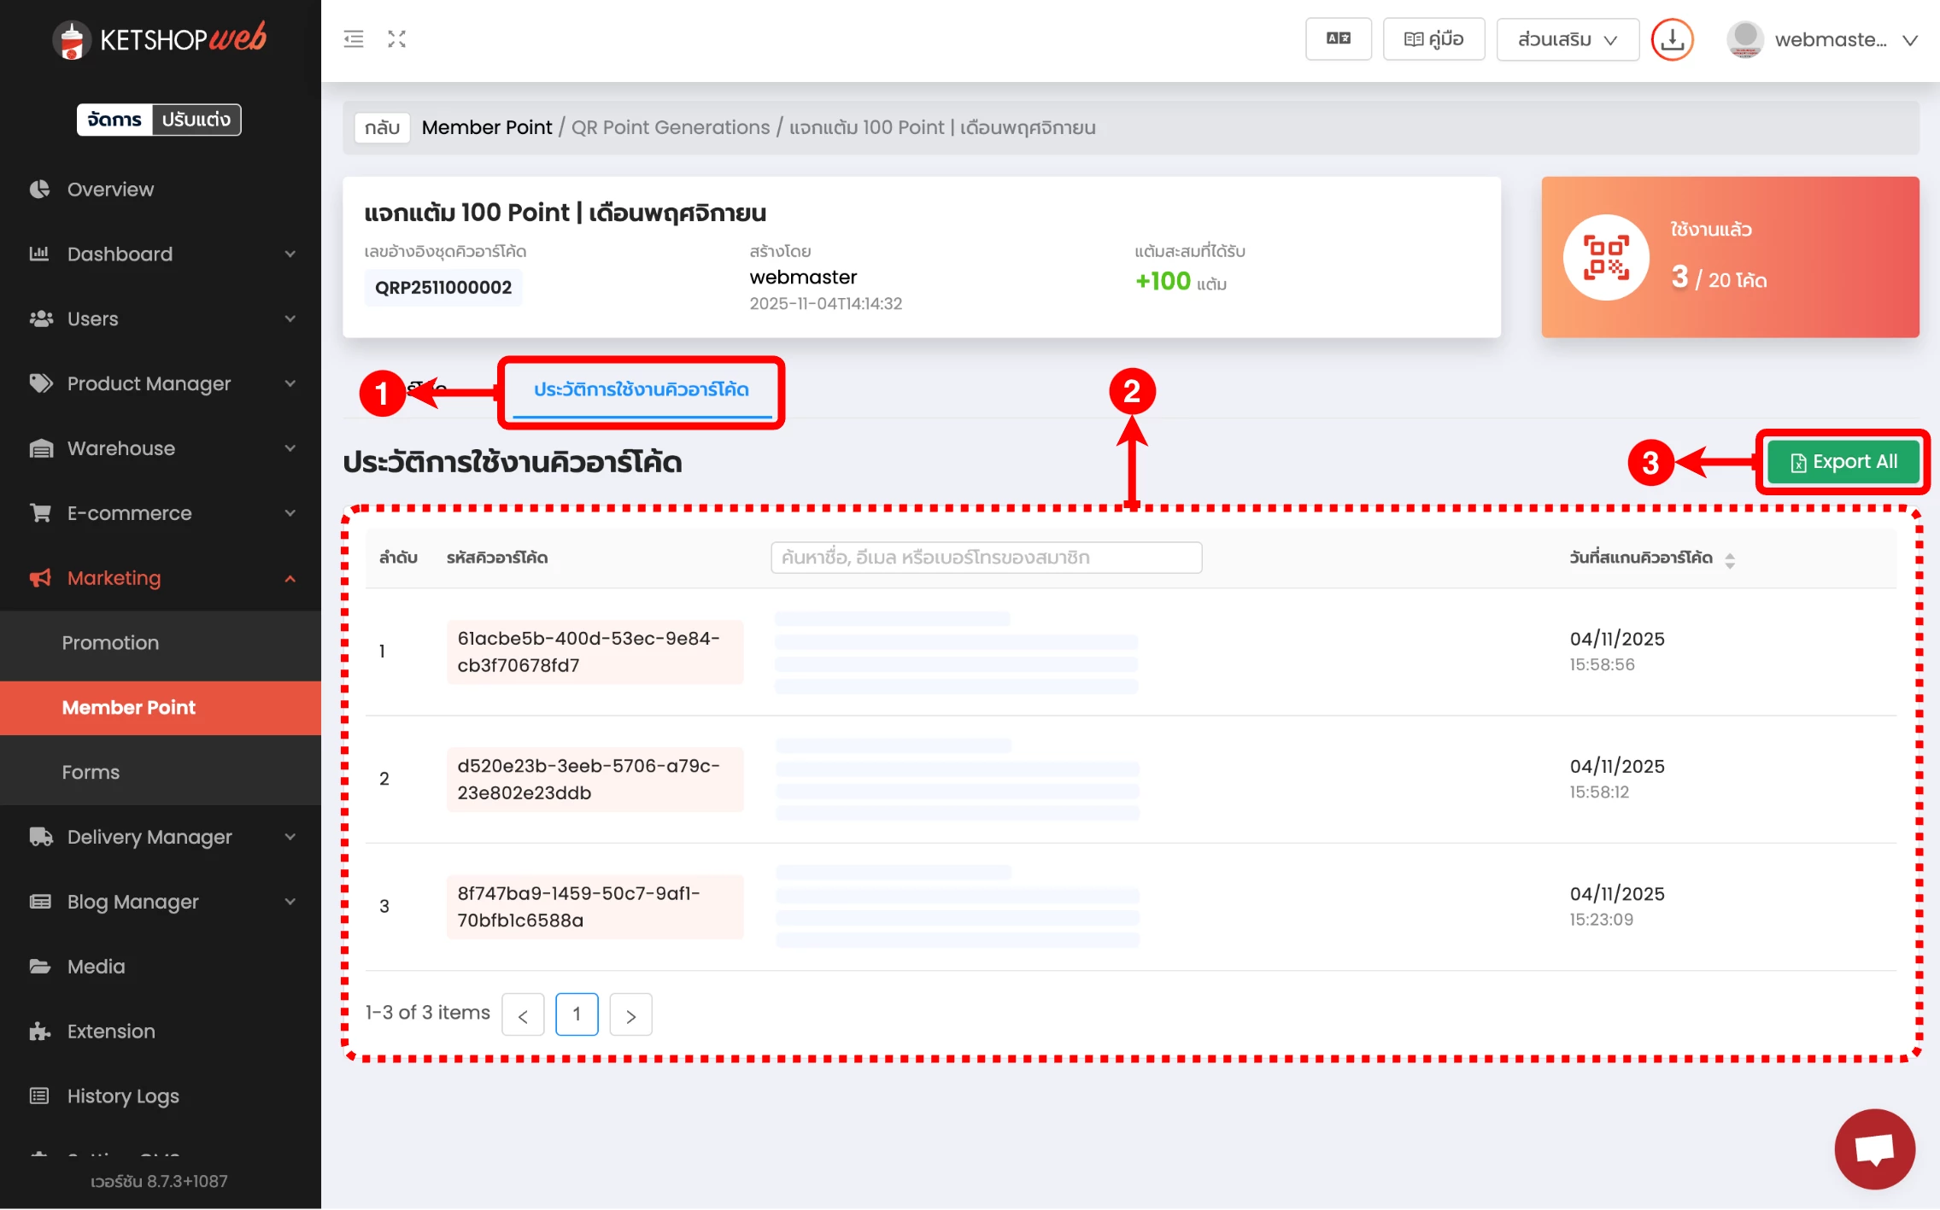Switch to the จัดการ mode toggle
1940x1210 pixels.
[x=114, y=120]
